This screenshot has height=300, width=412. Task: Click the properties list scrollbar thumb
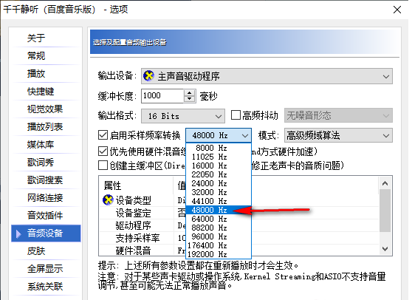tap(385, 211)
